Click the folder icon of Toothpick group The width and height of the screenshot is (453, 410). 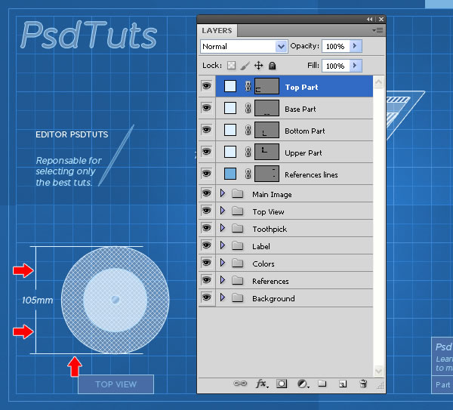tap(238, 228)
